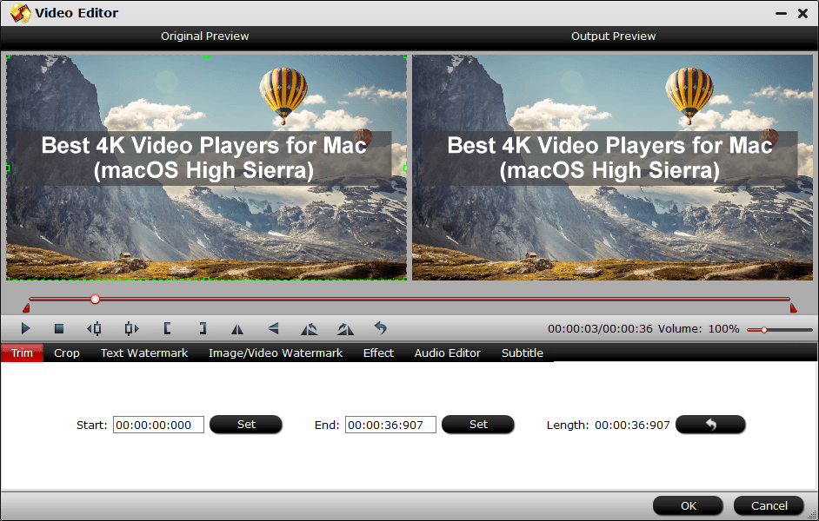The height and width of the screenshot is (521, 819).
Task: Select the right trim end marker
Action: point(794,307)
